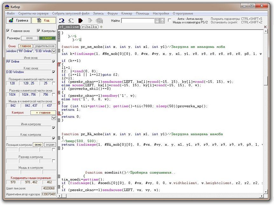Open the Контрол dropdown list
The height and width of the screenshot is (205, 274).
54,118
